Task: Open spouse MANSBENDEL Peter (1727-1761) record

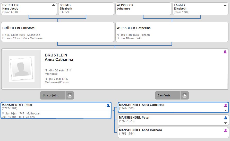Action: (x=56, y=110)
